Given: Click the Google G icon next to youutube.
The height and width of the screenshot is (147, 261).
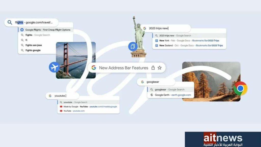Looking at the screenshot, I should 50,96.
